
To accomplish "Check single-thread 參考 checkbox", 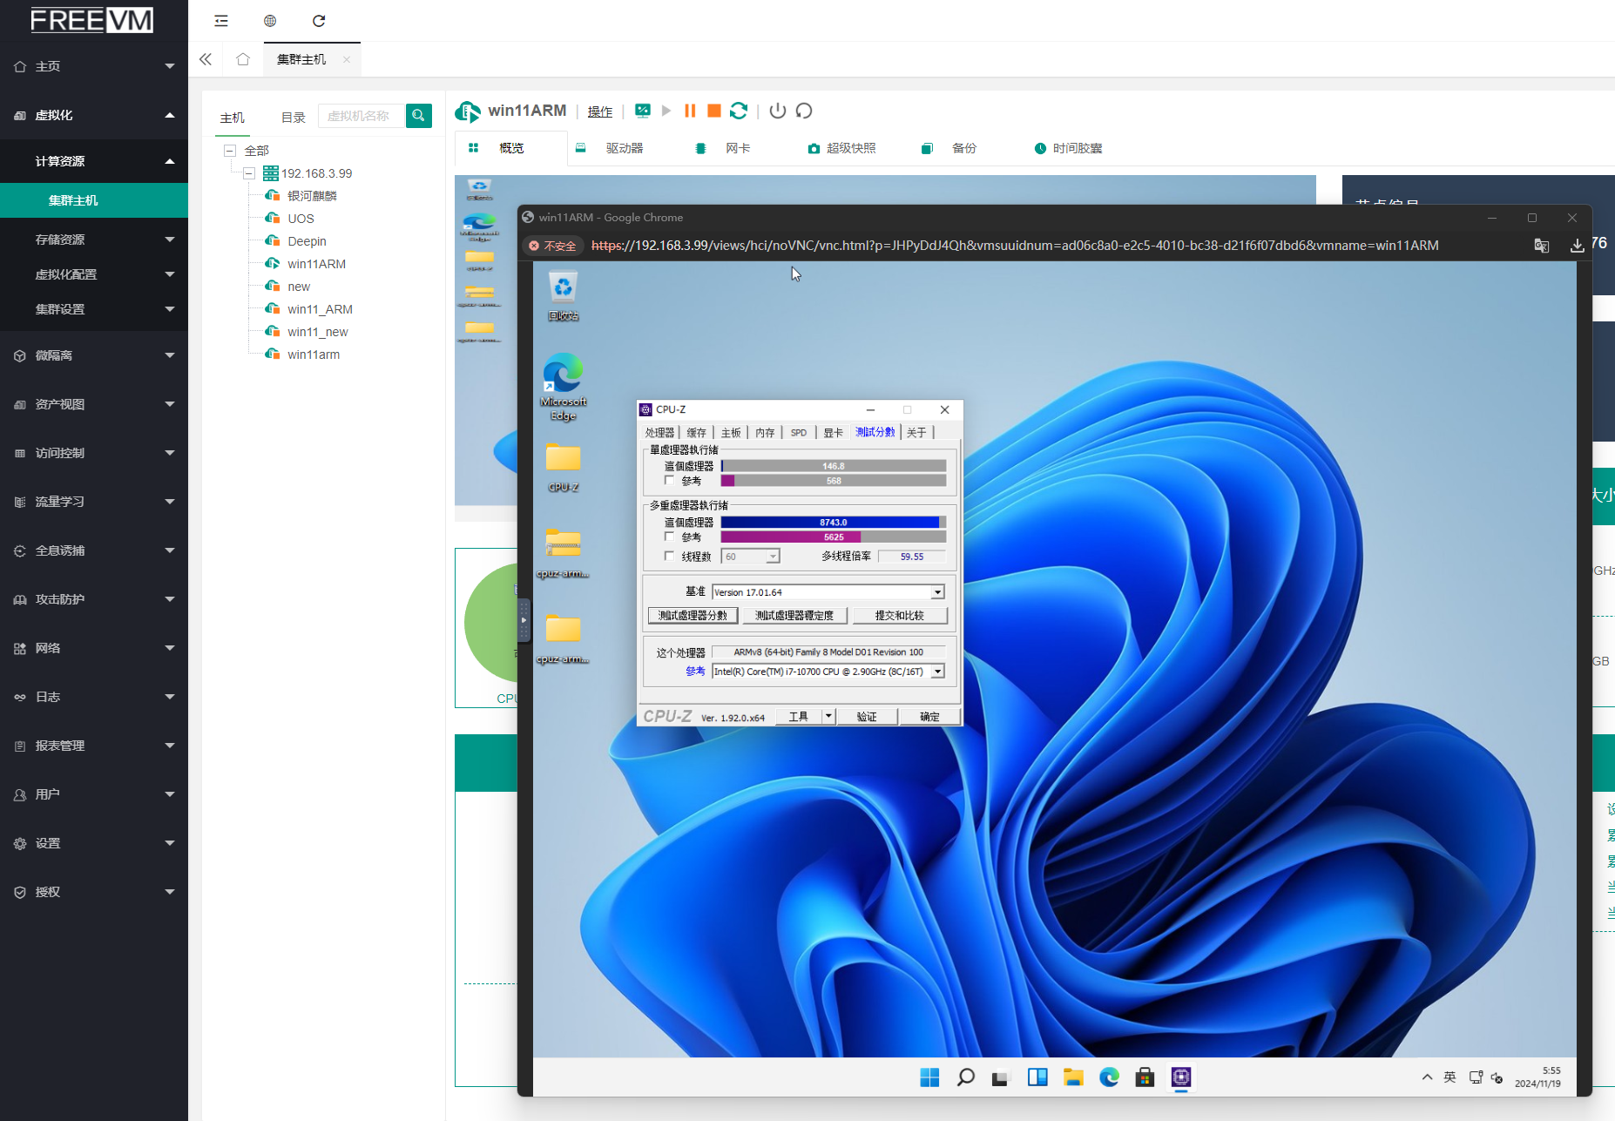I will pyautogui.click(x=669, y=481).
